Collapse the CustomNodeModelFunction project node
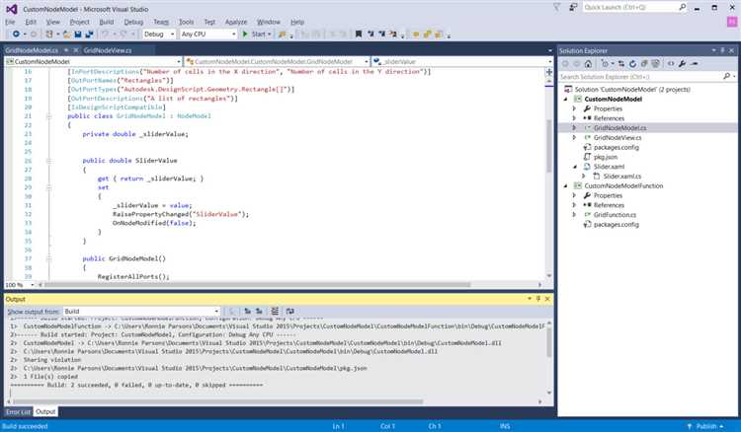The image size is (741, 432). click(x=566, y=185)
